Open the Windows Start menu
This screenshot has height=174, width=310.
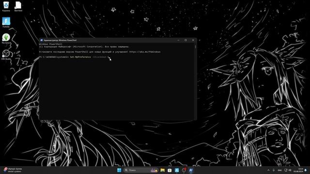pos(119,170)
